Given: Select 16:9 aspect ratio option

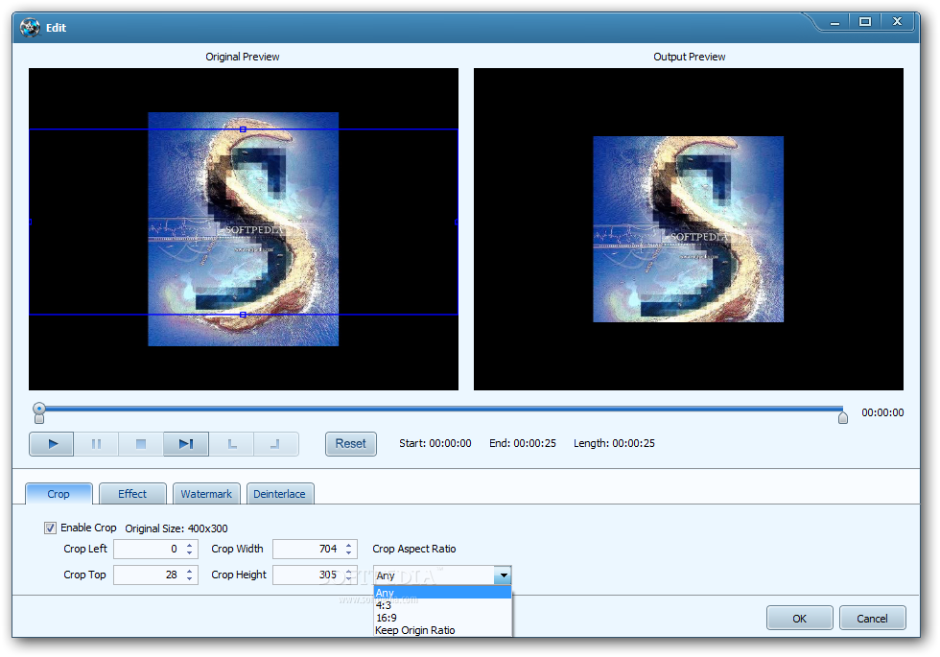Looking at the screenshot, I should [x=387, y=618].
